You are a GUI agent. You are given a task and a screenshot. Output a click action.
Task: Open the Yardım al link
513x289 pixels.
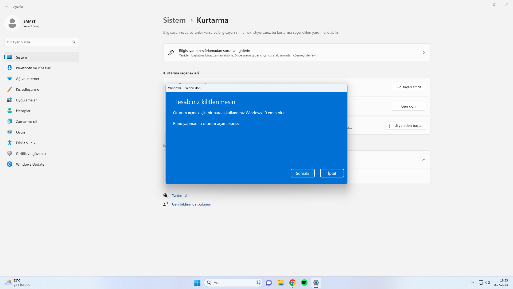point(180,195)
